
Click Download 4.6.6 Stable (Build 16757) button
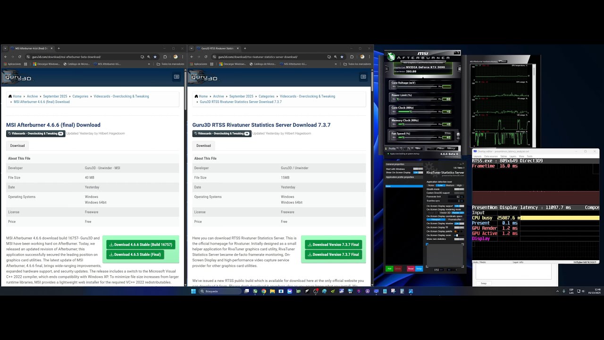click(x=141, y=245)
